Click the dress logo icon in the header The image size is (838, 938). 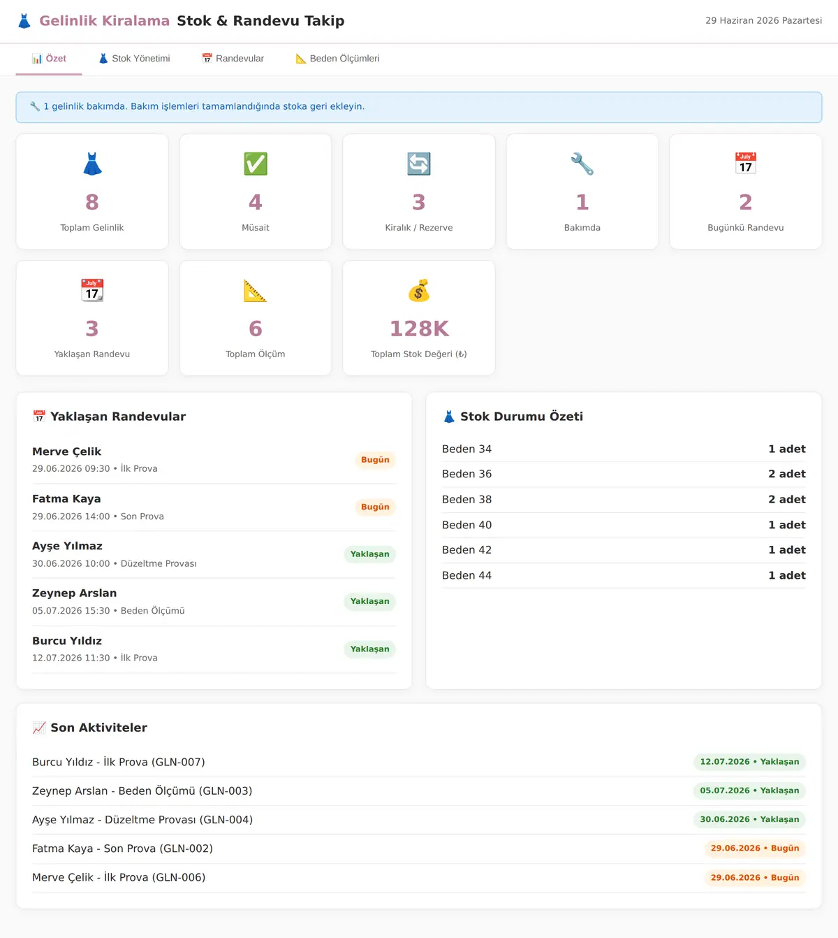24,21
